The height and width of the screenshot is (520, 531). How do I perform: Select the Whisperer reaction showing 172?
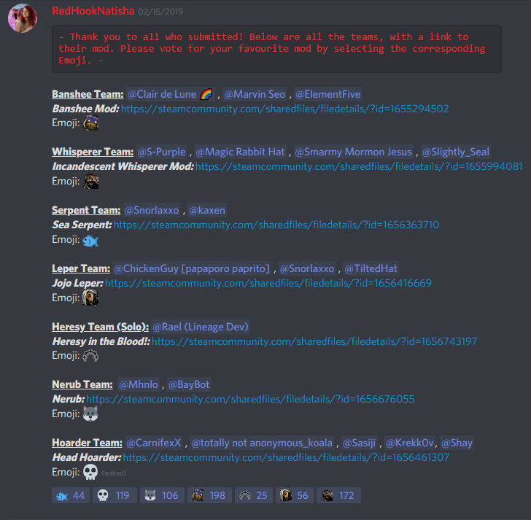tap(338, 495)
